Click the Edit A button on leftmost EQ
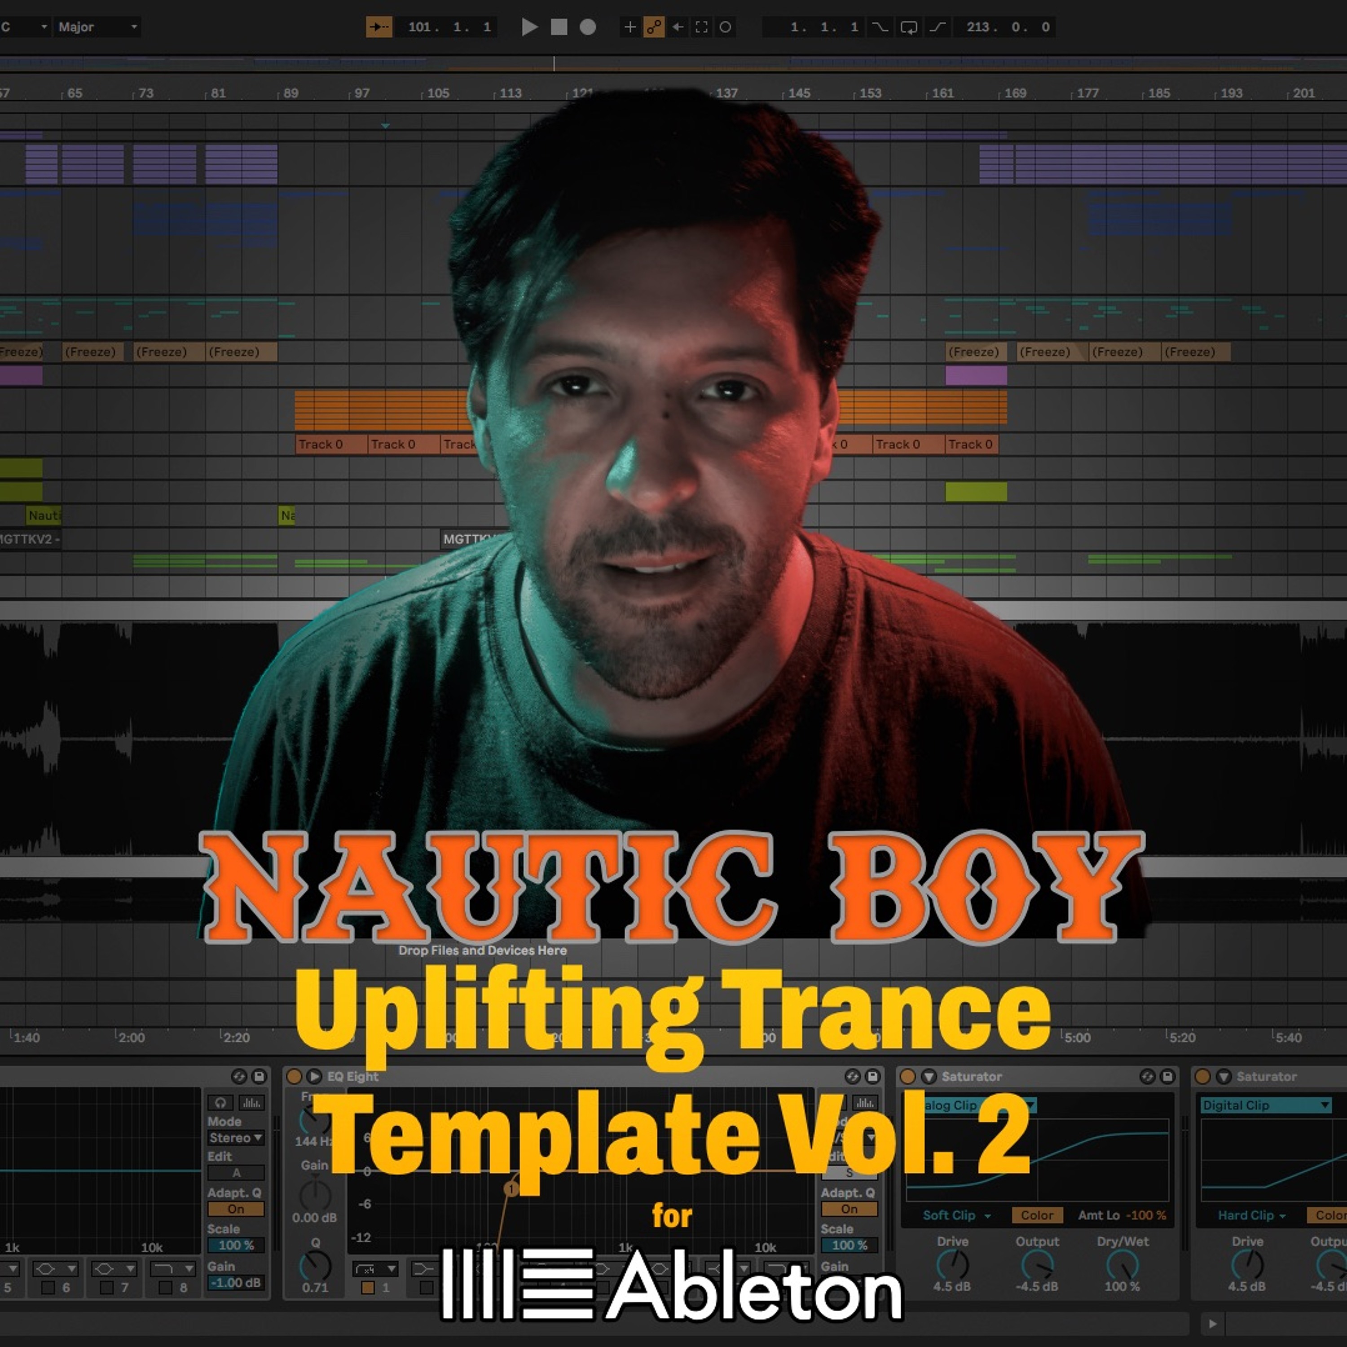Screen dimensions: 1347x1347 click(236, 1173)
